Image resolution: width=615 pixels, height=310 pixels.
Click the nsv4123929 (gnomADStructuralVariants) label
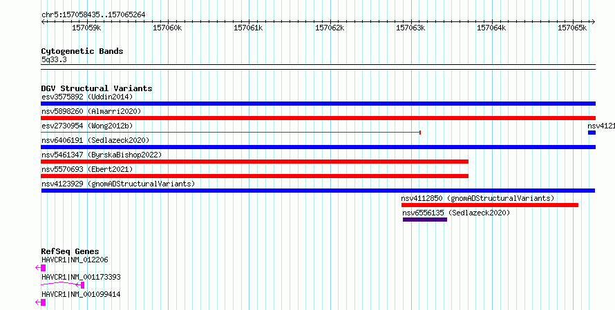point(118,184)
